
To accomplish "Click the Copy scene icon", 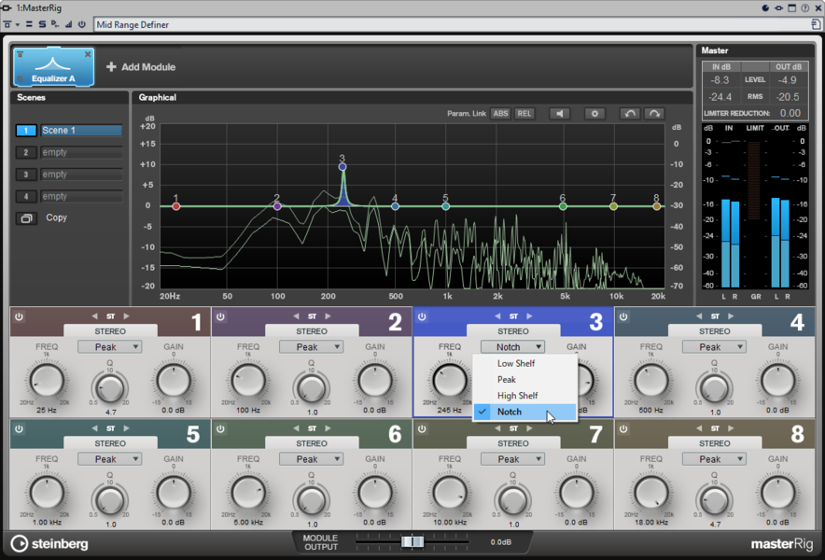I will [26, 217].
